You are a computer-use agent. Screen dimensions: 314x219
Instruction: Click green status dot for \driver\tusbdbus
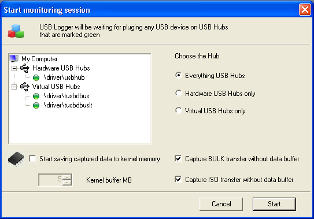[x=36, y=96]
